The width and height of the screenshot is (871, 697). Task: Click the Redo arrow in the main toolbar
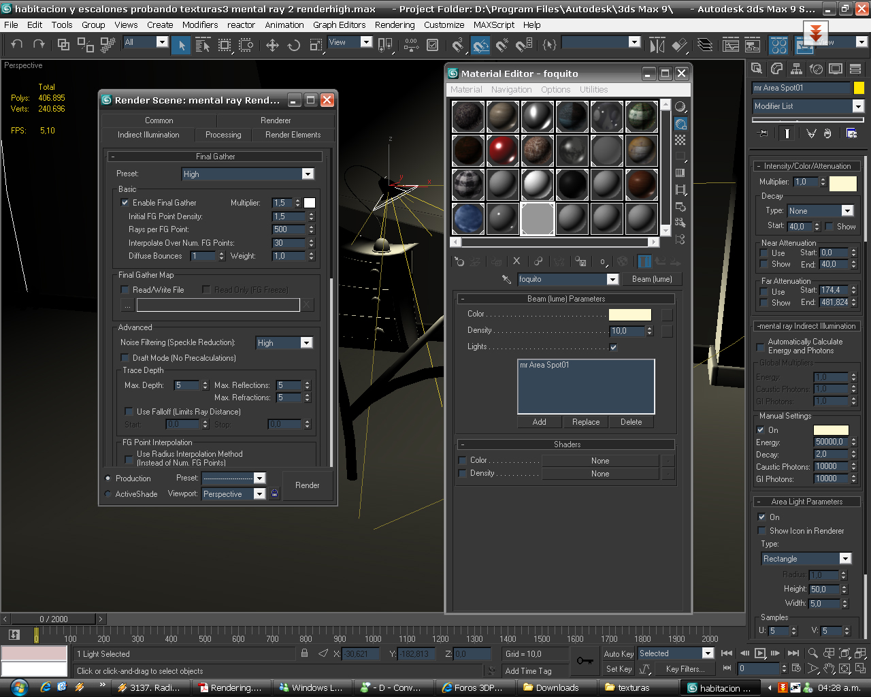point(39,44)
